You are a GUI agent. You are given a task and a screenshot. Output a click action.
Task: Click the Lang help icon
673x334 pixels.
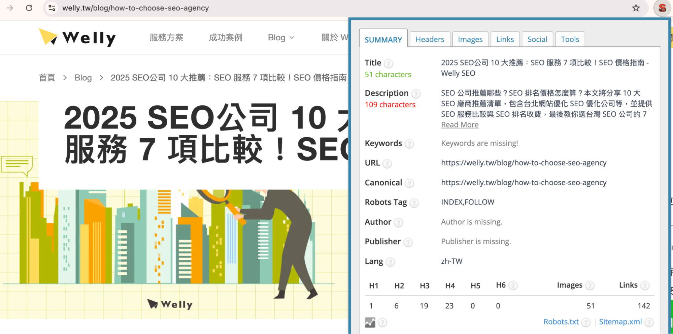coord(390,262)
